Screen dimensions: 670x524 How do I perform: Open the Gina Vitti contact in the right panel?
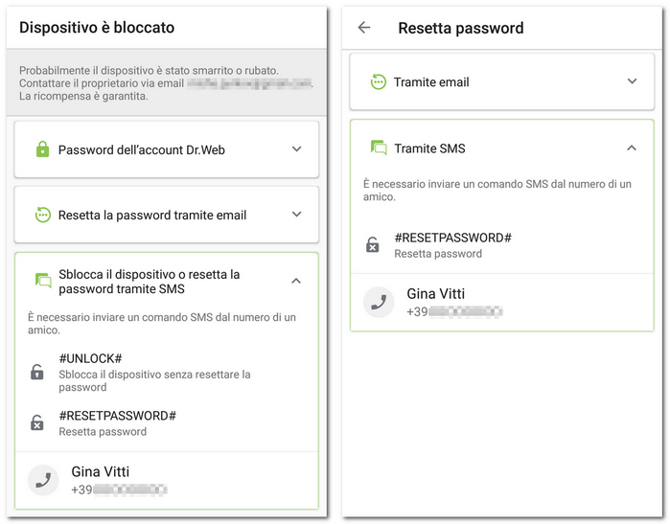(x=502, y=303)
